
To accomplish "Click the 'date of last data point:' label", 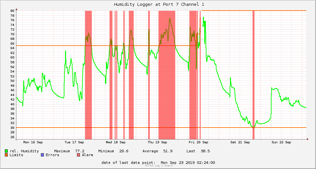I will click(129, 163).
